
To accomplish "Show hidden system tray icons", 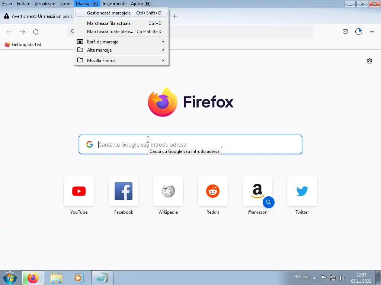I will point(314,278).
